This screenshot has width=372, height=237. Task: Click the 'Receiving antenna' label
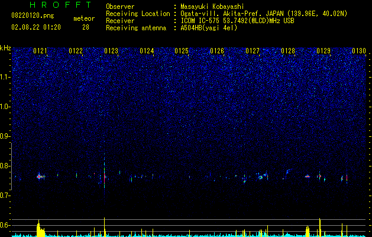136,28
